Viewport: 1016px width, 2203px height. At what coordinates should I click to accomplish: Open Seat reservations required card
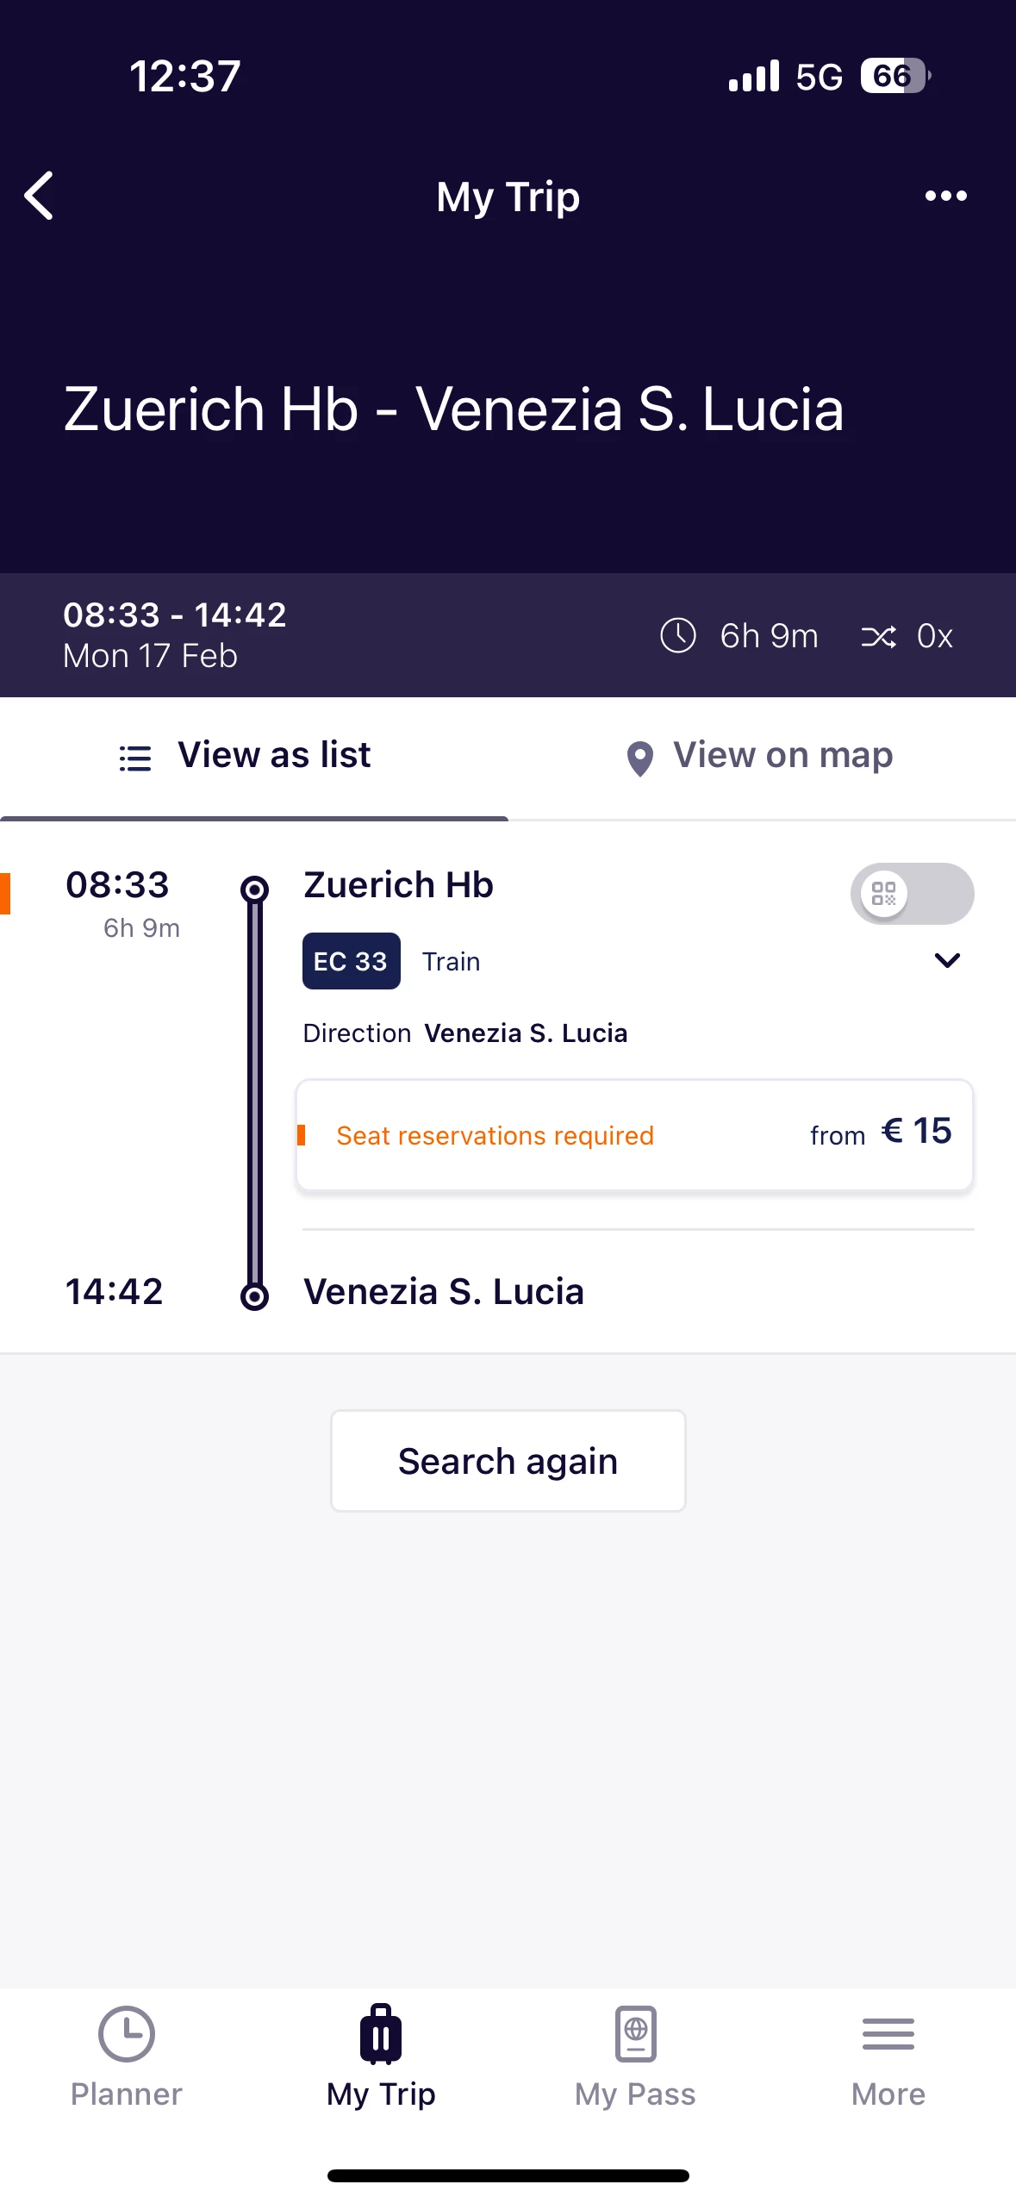click(x=634, y=1135)
